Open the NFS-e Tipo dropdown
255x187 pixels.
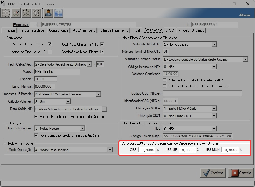click(214, 129)
